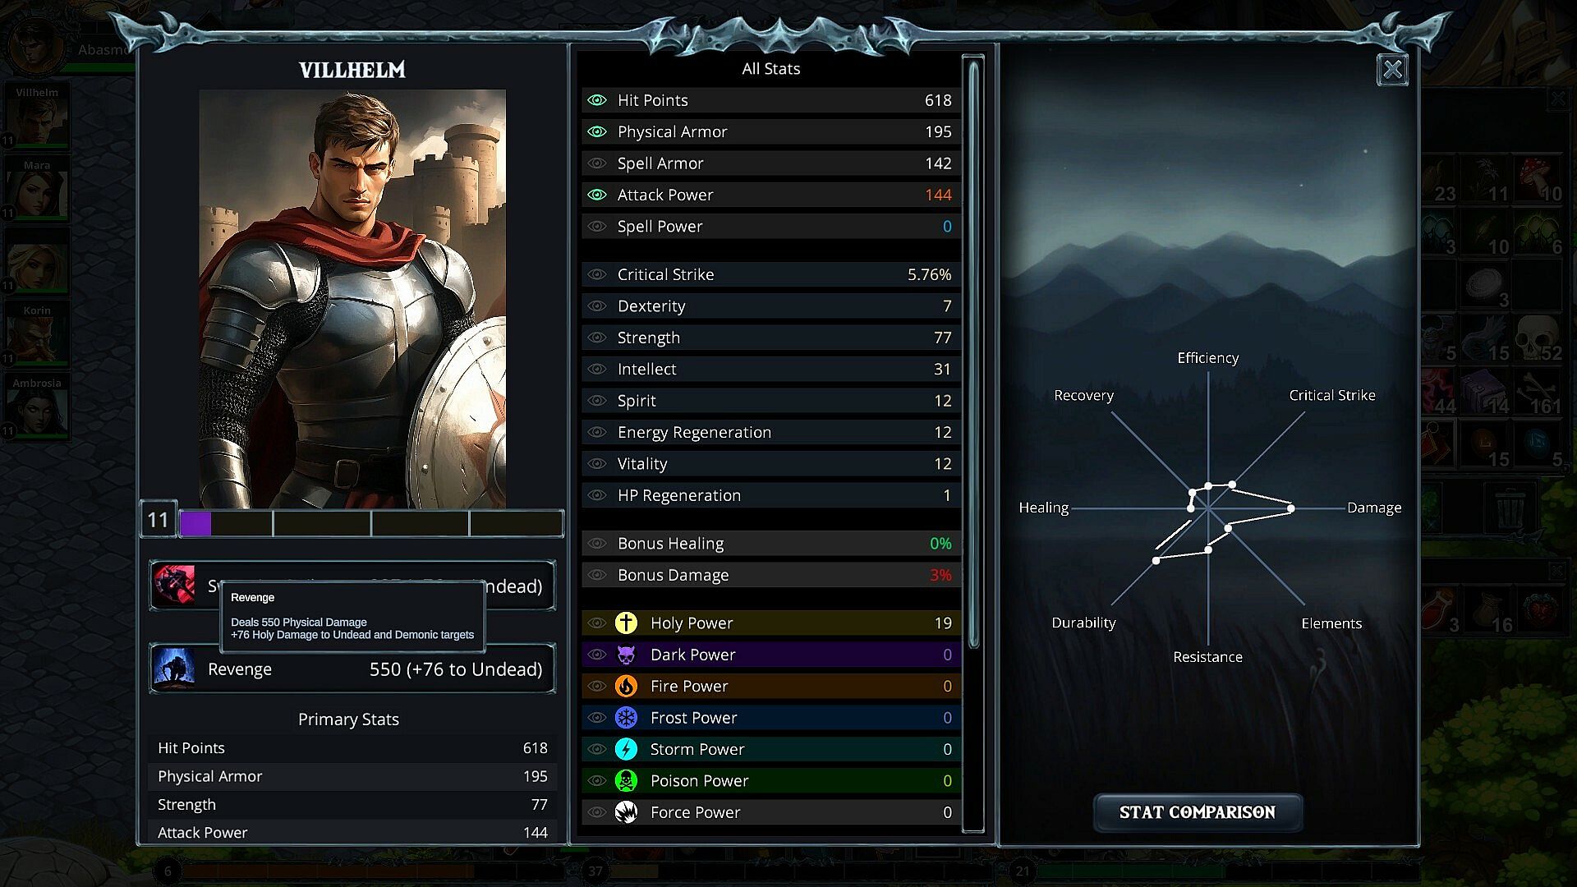Click the Villhelm character portrait
Viewport: 1577px width, 887px height.
pos(352,299)
